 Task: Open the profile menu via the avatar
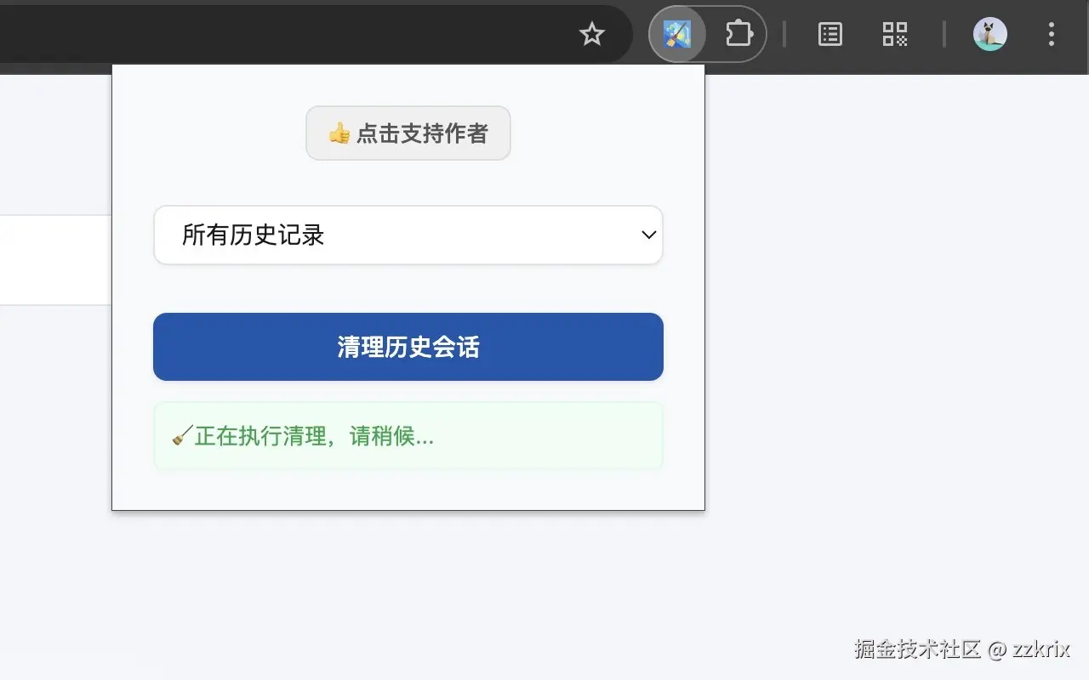click(x=989, y=34)
